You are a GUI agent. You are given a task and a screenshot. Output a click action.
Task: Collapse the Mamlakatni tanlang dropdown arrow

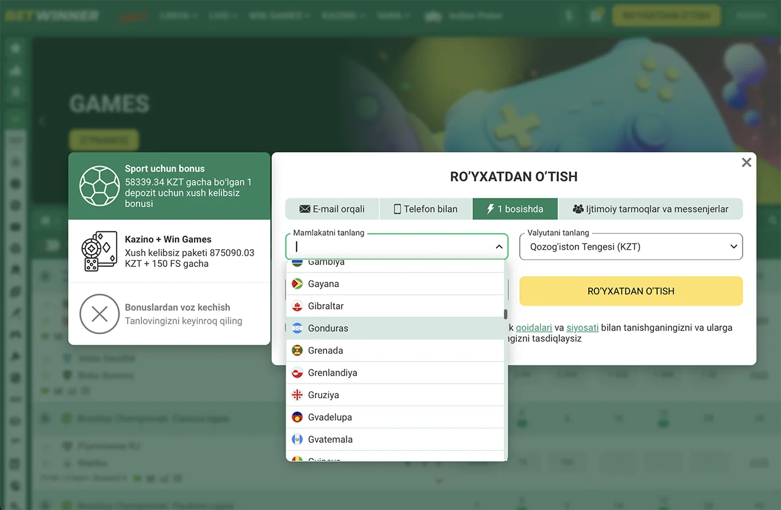[x=498, y=247]
